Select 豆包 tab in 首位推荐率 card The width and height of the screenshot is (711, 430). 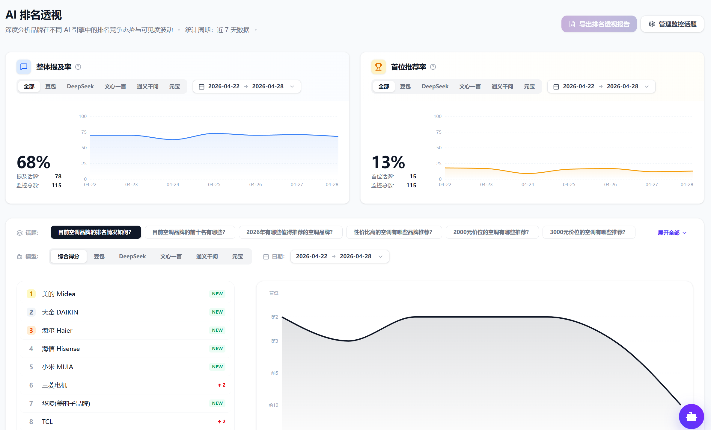coord(405,86)
